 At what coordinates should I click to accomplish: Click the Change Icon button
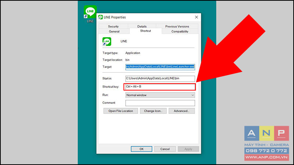pos(153,111)
